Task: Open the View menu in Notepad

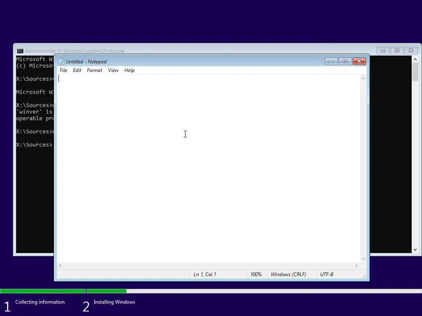Action: point(113,70)
